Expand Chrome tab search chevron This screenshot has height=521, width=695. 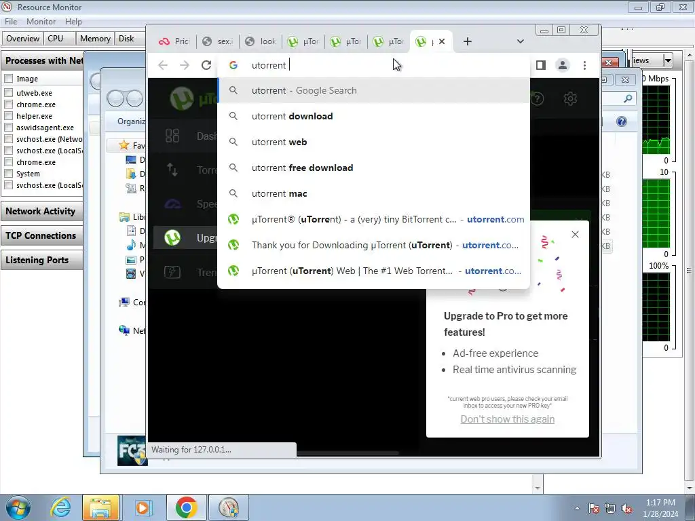(x=521, y=41)
